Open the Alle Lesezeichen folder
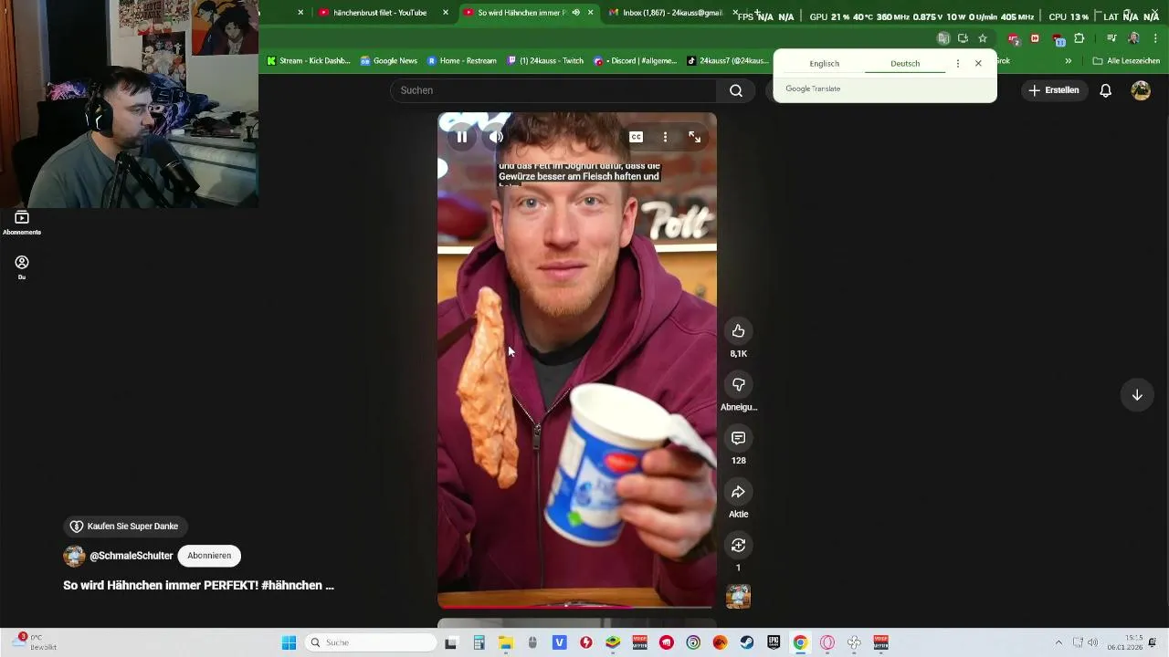1169x657 pixels. click(1126, 61)
